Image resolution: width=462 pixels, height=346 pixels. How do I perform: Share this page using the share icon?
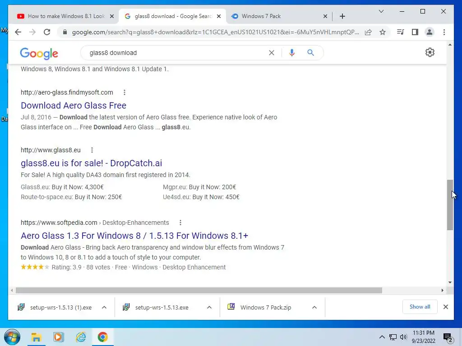click(x=368, y=32)
